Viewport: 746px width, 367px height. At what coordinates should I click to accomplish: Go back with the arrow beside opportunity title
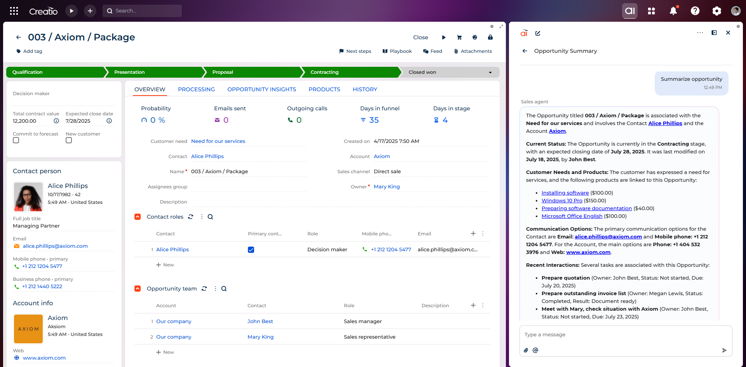coord(19,37)
